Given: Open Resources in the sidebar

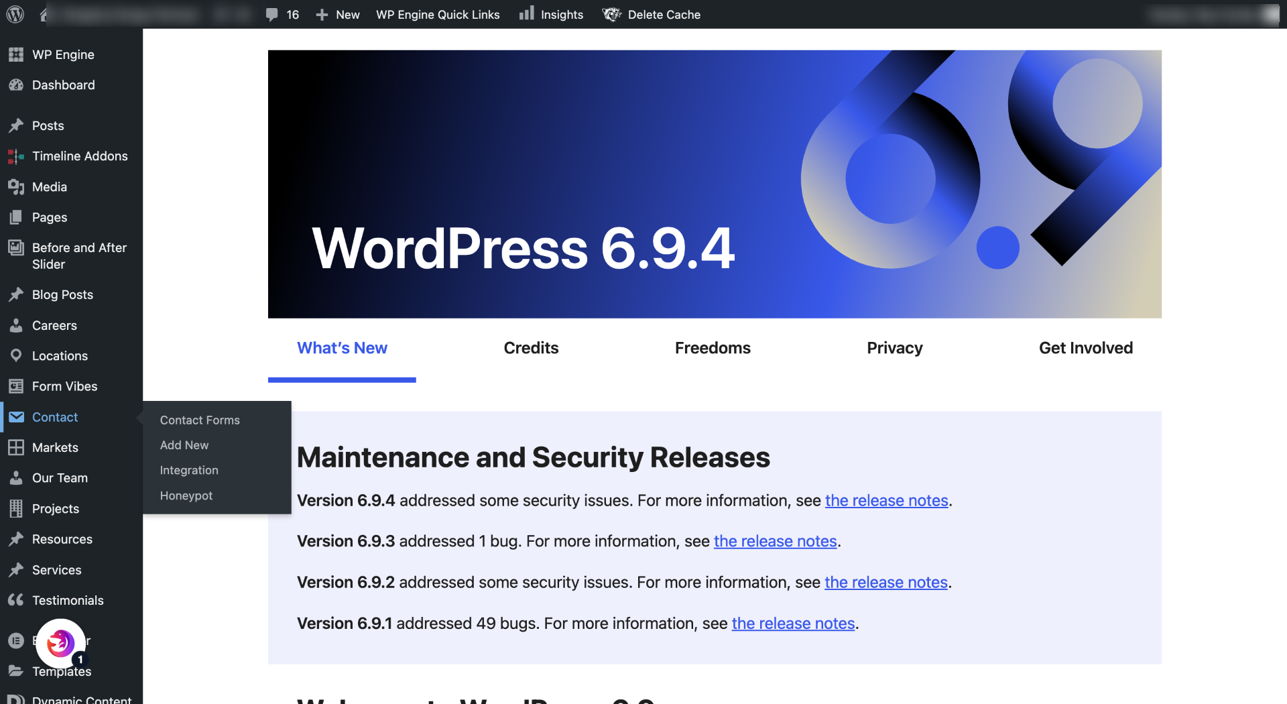Looking at the screenshot, I should [x=62, y=539].
